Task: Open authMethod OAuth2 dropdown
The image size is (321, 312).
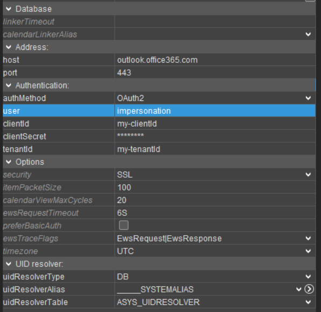Action: pyautogui.click(x=308, y=98)
